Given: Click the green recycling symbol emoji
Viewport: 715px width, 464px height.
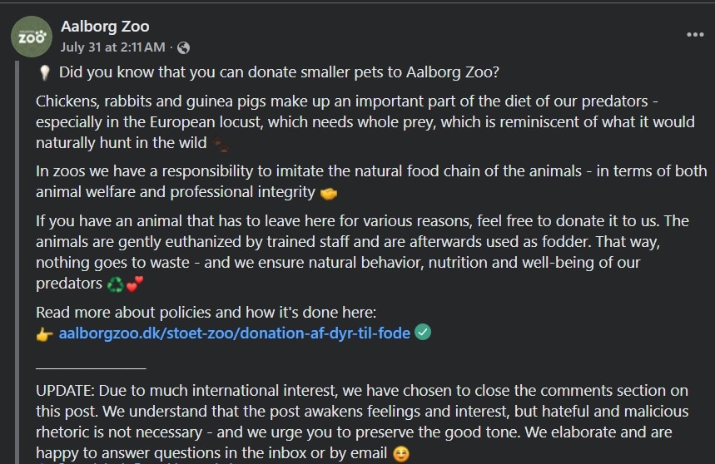Looking at the screenshot, I should pos(116,284).
